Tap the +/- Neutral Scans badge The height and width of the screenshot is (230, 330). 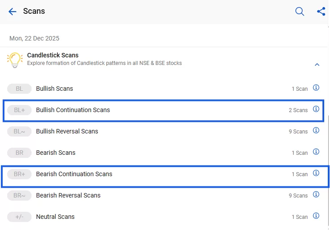[19, 217]
